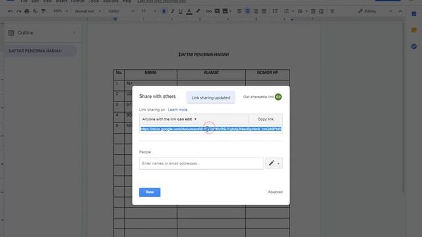This screenshot has height=237, width=422.
Task: Select Left align
Action: coord(239,11)
